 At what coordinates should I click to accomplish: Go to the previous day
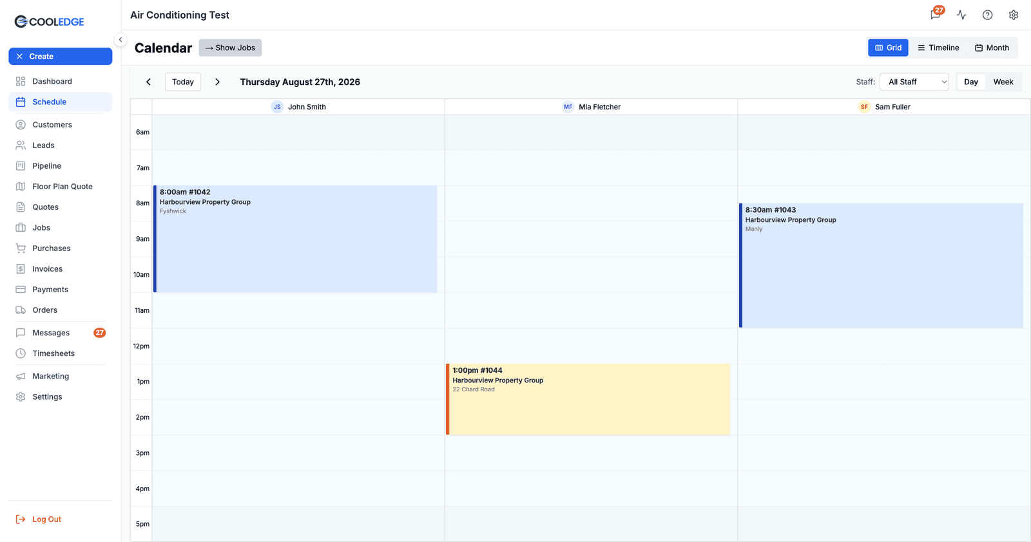coord(148,82)
